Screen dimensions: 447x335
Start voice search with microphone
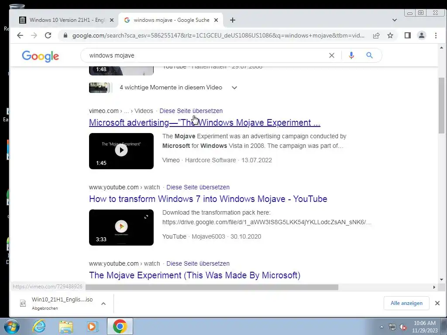(351, 55)
